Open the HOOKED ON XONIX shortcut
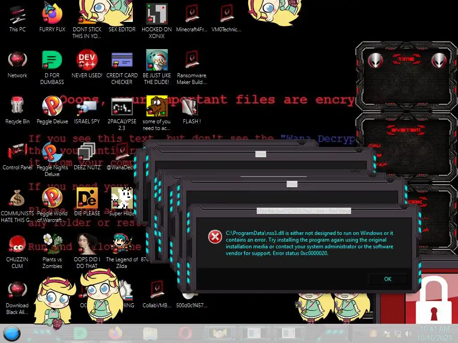The height and width of the screenshot is (343, 458). (x=157, y=21)
